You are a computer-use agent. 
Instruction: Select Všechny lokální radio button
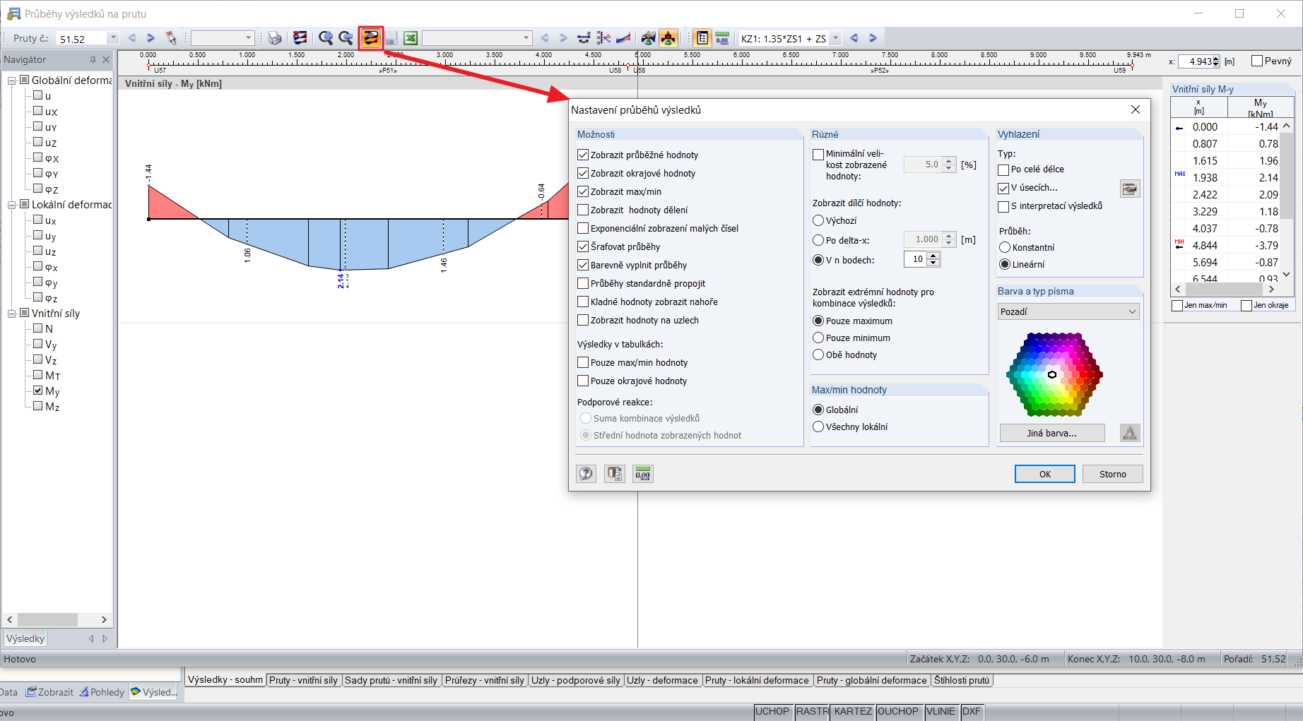(818, 427)
